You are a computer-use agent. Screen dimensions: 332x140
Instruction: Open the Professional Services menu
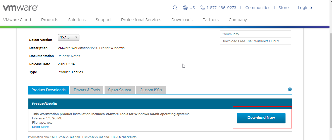pos(141,20)
